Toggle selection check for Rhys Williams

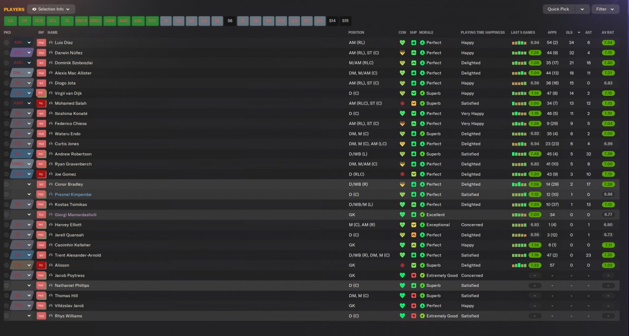6,316
